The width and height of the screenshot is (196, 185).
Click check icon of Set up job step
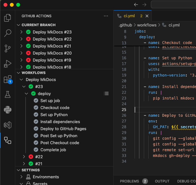tap(36, 101)
